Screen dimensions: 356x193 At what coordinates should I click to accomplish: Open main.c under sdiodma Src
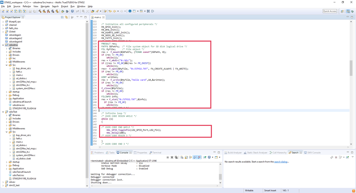tap(19, 75)
